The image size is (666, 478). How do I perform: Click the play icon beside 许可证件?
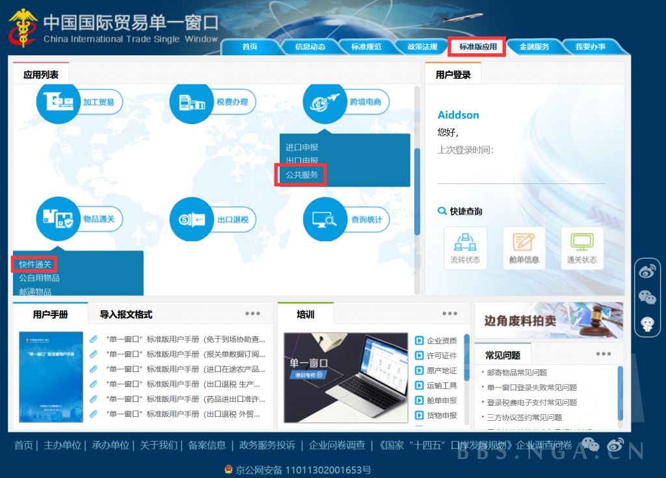pos(420,355)
